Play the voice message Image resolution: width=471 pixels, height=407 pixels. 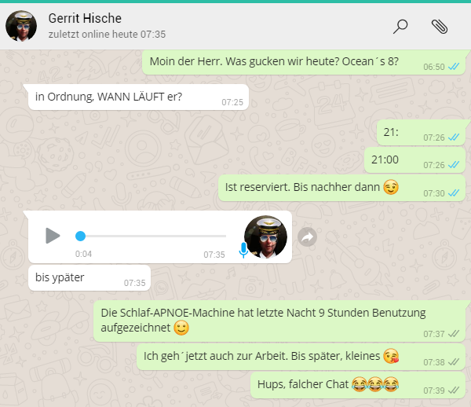tap(52, 236)
